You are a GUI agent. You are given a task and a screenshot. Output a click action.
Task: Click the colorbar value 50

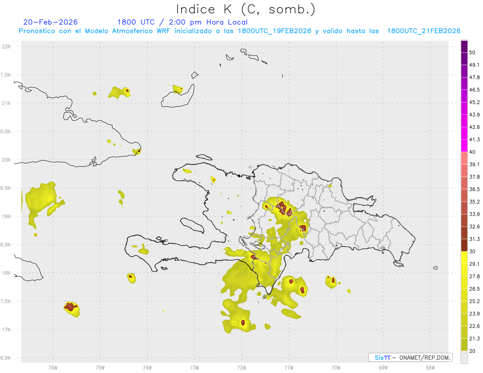tap(473, 52)
